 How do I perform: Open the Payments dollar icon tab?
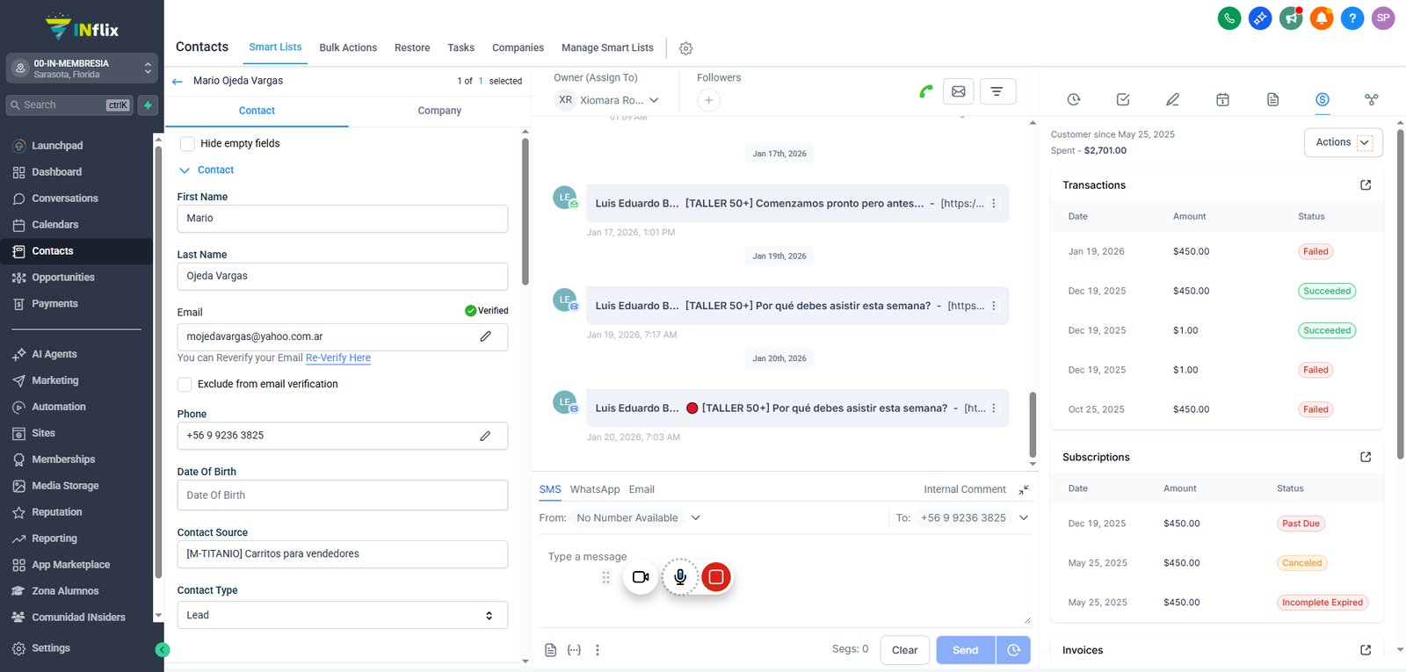tap(1323, 99)
